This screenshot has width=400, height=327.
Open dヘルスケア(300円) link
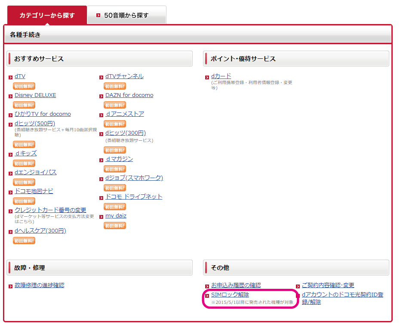40,231
